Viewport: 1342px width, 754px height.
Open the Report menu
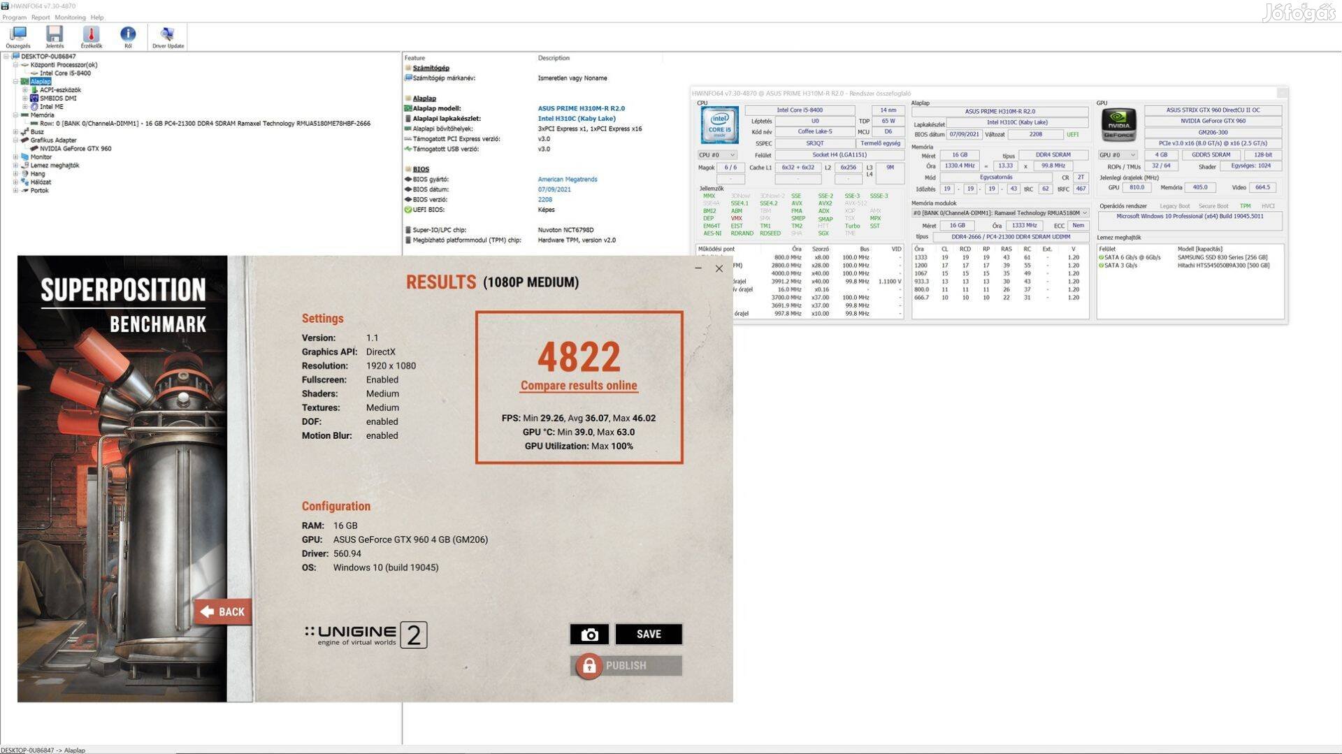click(41, 17)
